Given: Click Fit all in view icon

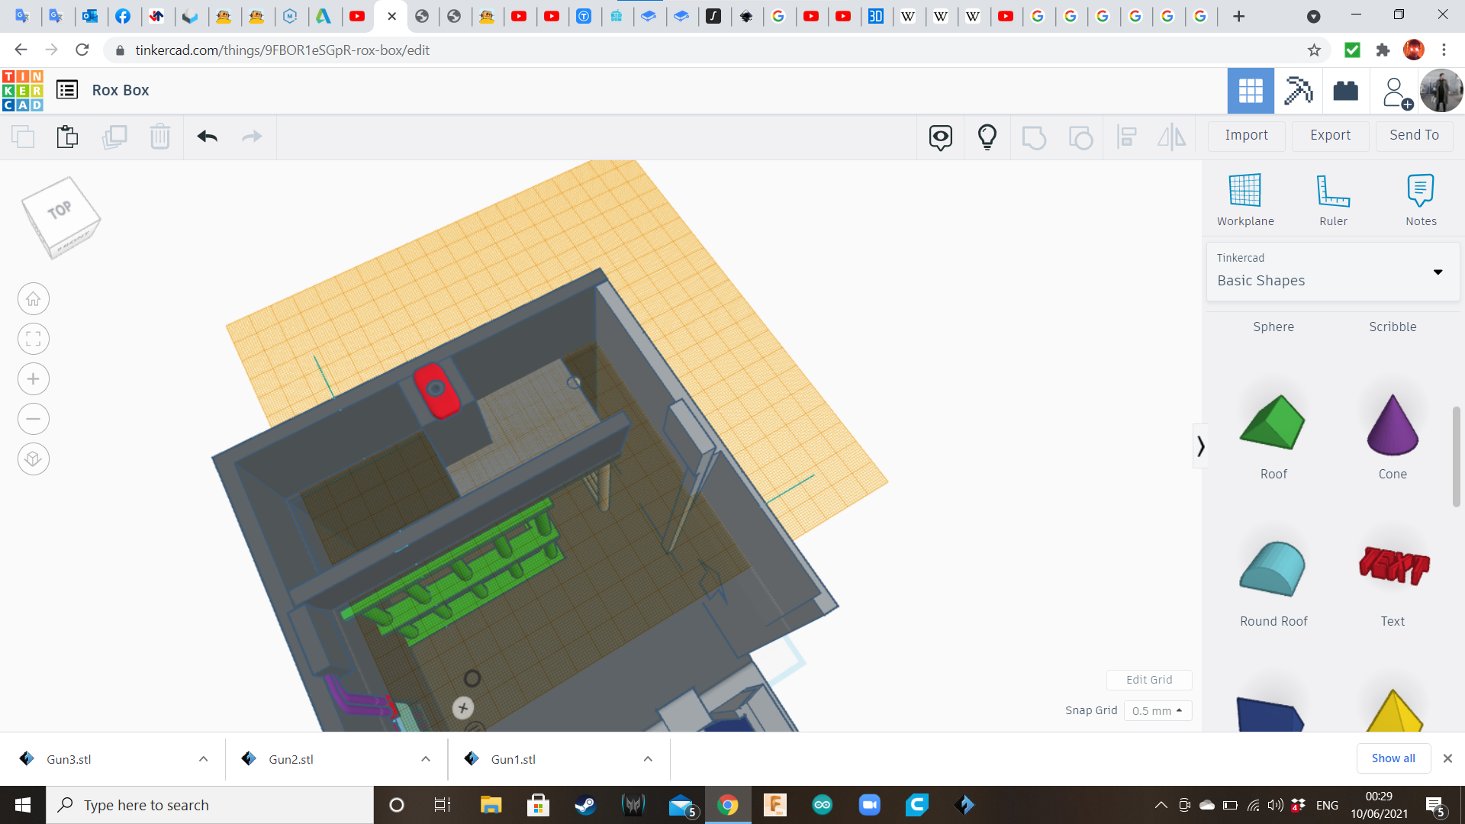Looking at the screenshot, I should point(34,339).
